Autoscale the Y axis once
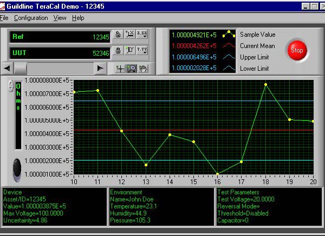 click(x=130, y=50)
